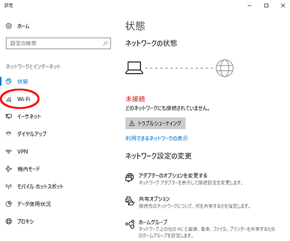This screenshot has height=241, width=290.
Task: Click the airplane icon for 機内モード
Action: point(9,169)
